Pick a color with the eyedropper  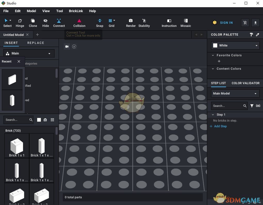point(257,34)
